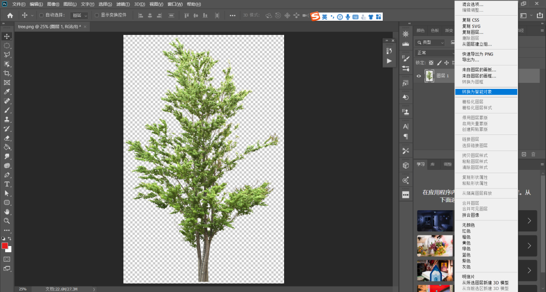Screen dimensions: 546x292
Task: Click the Play action button in floating panel
Action: tap(389, 61)
